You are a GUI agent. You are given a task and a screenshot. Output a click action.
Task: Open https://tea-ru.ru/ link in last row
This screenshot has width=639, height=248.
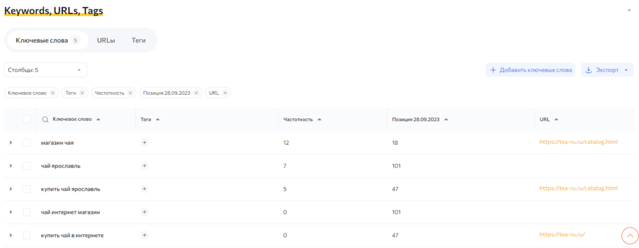click(562, 234)
